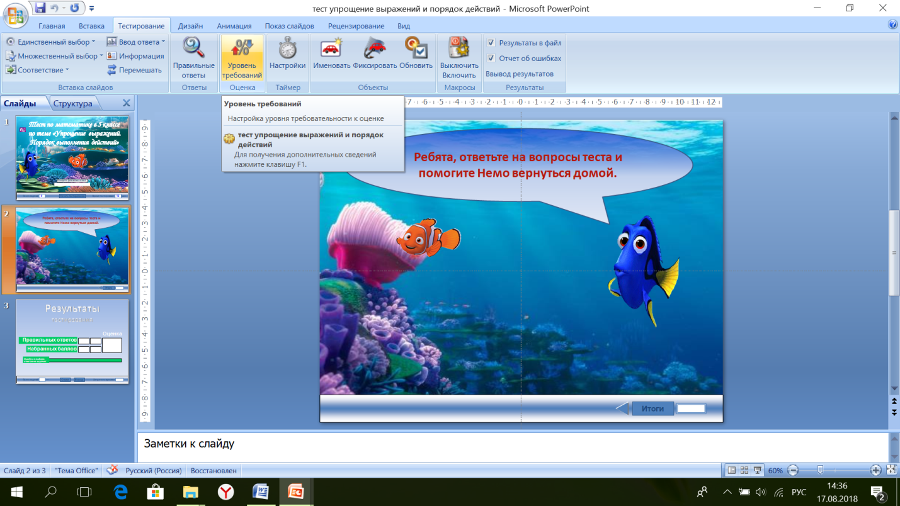
Task: Open the Office button menu
Action: (14, 15)
